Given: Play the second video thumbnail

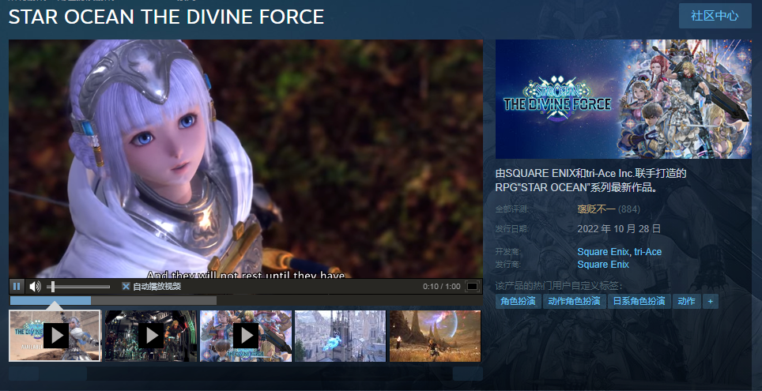Looking at the screenshot, I should tap(151, 336).
